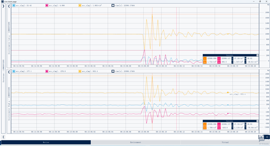Screen dimensions: 270x146
Task: Toggle acc_y series in the bottom chart
Action: tap(47, 71)
